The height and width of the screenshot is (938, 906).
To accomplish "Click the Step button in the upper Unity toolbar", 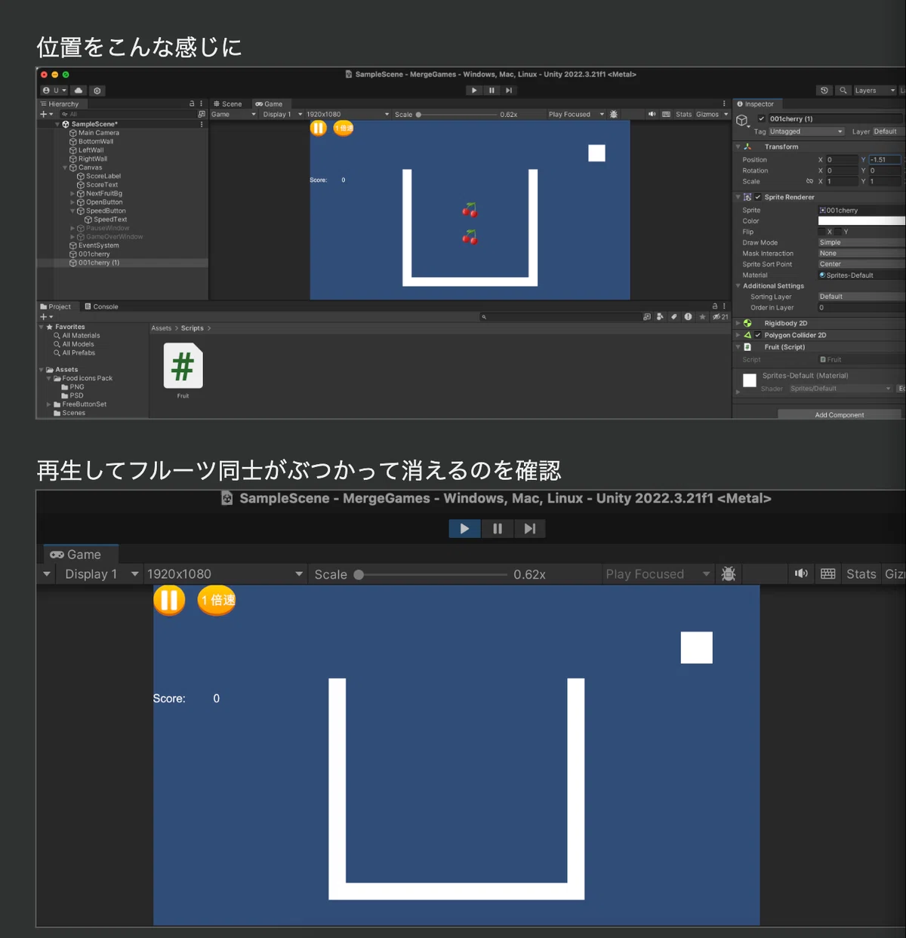I will pyautogui.click(x=509, y=90).
